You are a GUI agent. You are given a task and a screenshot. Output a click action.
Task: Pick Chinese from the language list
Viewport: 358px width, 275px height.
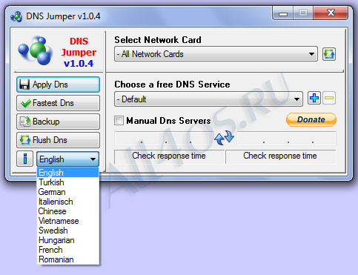[x=67, y=211]
